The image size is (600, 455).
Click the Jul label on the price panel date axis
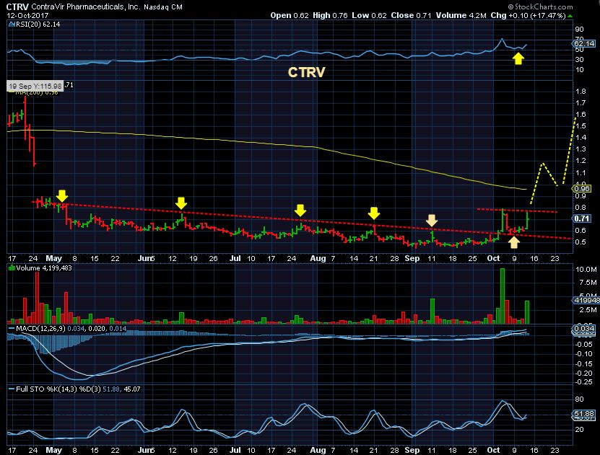[235, 258]
